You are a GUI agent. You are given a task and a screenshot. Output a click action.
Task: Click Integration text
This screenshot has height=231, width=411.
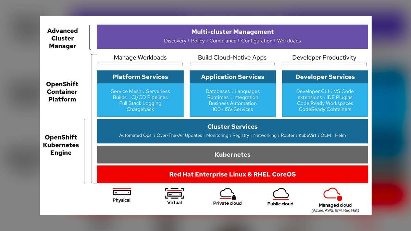pyautogui.click(x=246, y=97)
